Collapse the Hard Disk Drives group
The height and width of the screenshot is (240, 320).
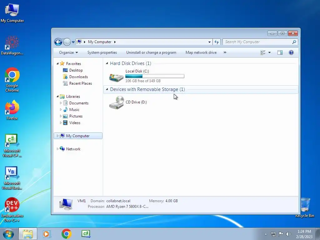coord(107,63)
